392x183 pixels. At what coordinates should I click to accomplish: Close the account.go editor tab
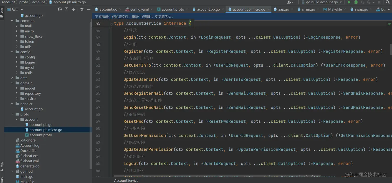pos(120,10)
